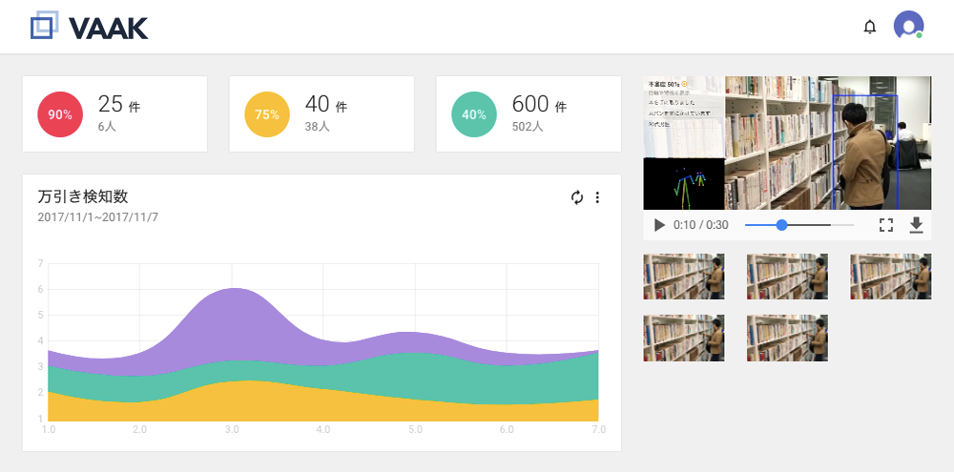Download the surveillance video
This screenshot has height=472, width=954.
[x=916, y=225]
